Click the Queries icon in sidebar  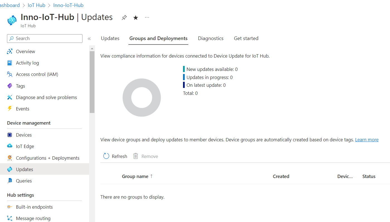click(x=10, y=181)
